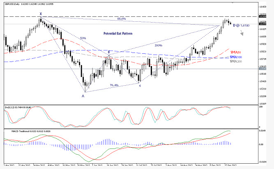This screenshot has width=274, height=169.
Task: Click the blue "SMA100" legend label
Action: (x=236, y=57)
